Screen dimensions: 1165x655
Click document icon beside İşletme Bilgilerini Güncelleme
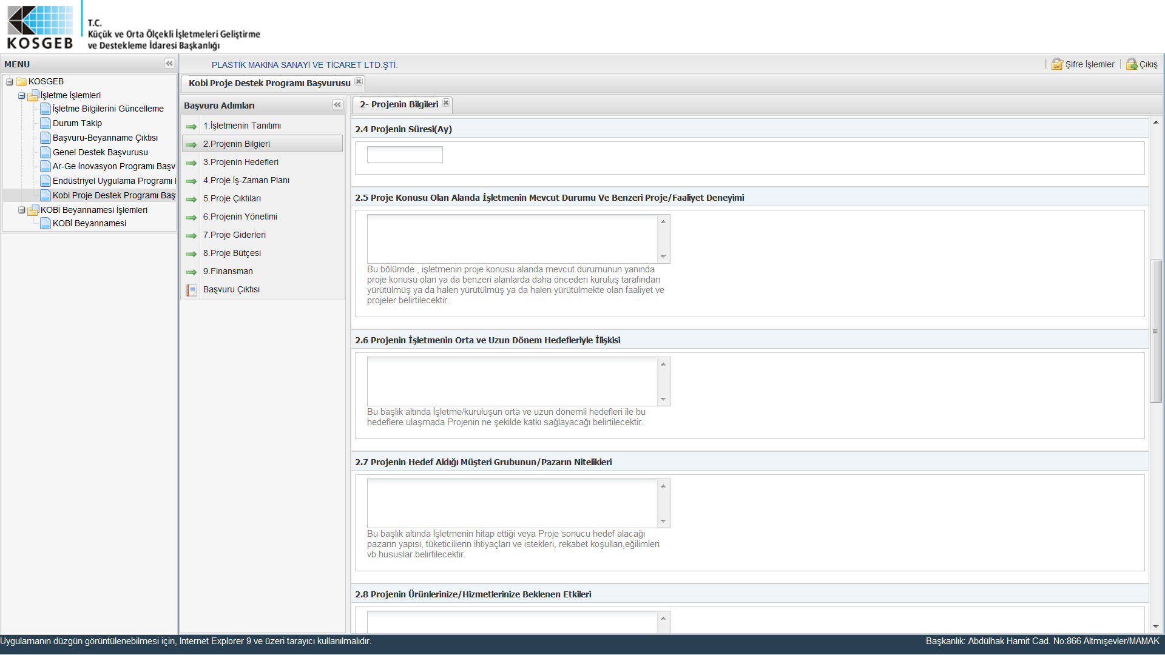pos(46,109)
